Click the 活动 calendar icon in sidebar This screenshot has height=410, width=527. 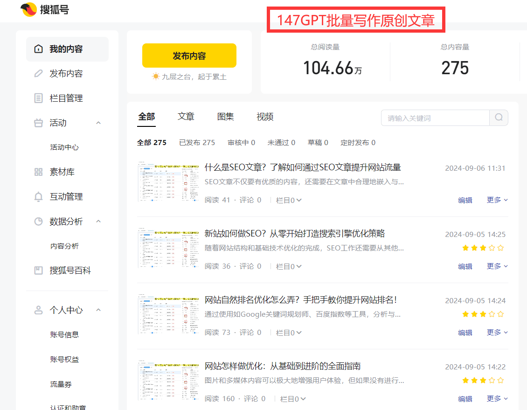point(38,123)
